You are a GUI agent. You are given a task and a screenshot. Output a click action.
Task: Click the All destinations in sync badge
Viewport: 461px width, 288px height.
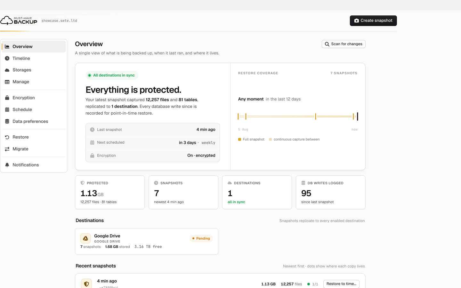click(112, 75)
